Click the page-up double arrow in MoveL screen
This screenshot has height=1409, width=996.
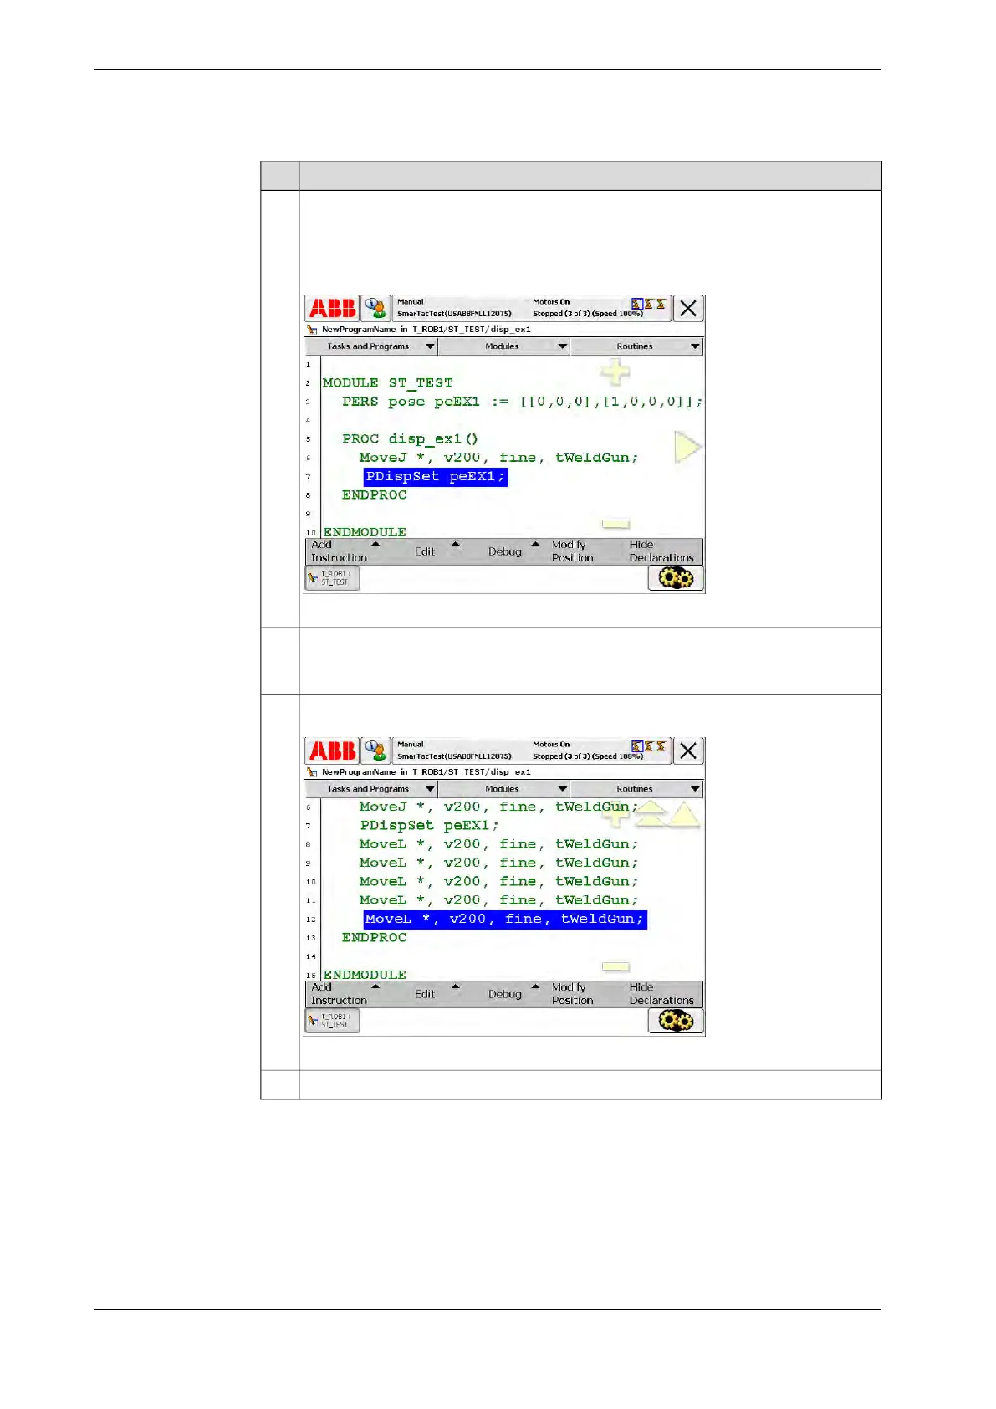(x=651, y=813)
